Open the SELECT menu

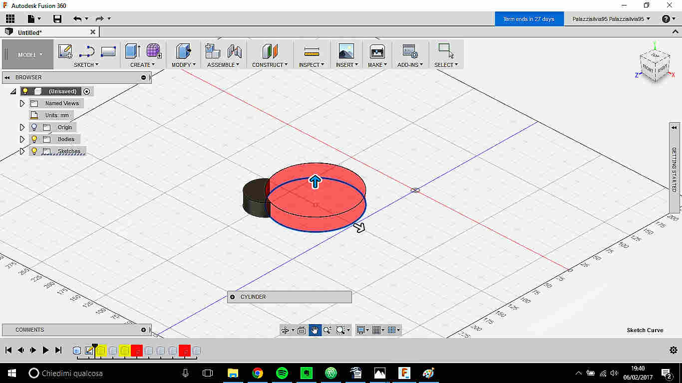446,65
